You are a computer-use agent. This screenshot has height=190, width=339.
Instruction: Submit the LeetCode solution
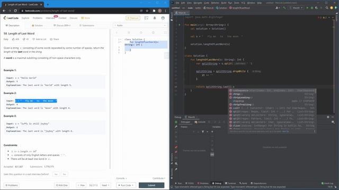151,185
